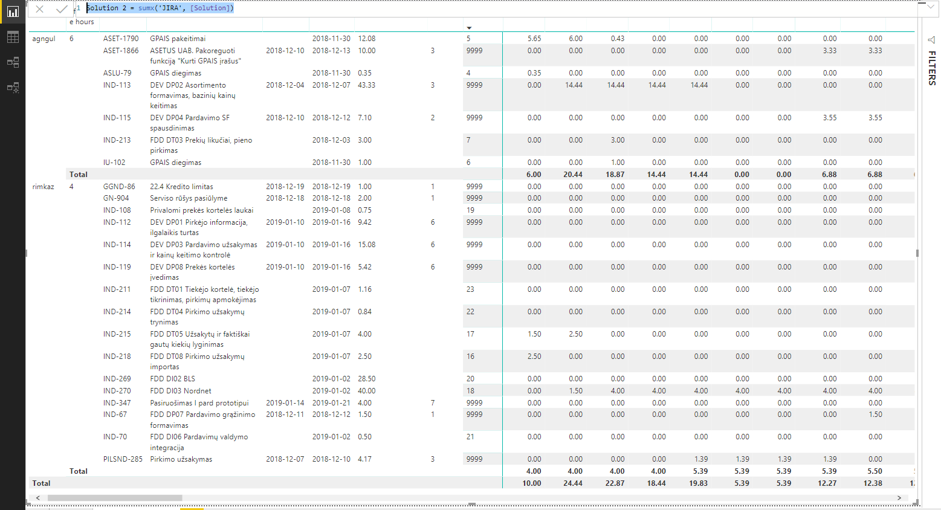Click the 15.08 hours value

[x=366, y=245]
